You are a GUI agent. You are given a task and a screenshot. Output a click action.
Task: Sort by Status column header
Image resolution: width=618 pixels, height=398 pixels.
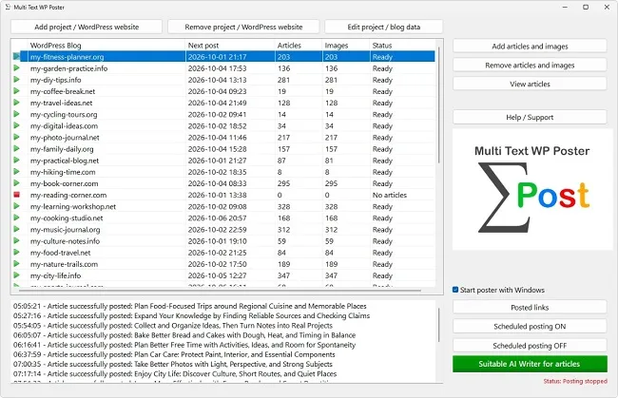tap(402, 46)
